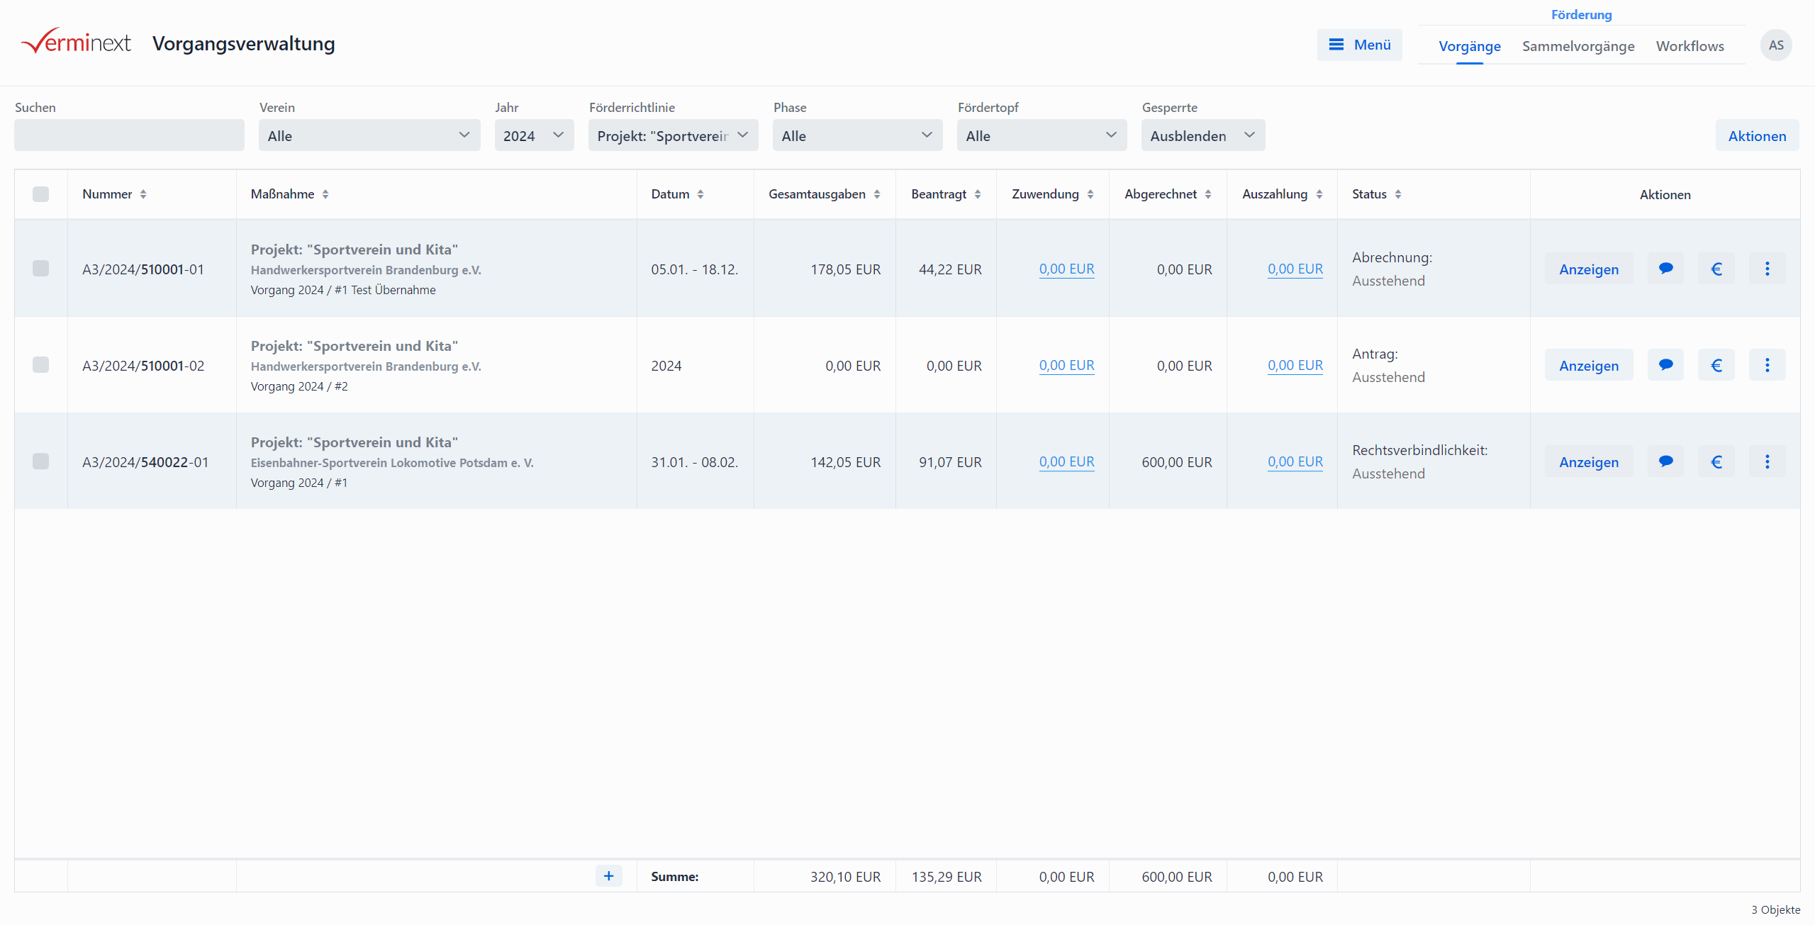
Task: Open the Gesperrte dropdown
Action: [1203, 135]
